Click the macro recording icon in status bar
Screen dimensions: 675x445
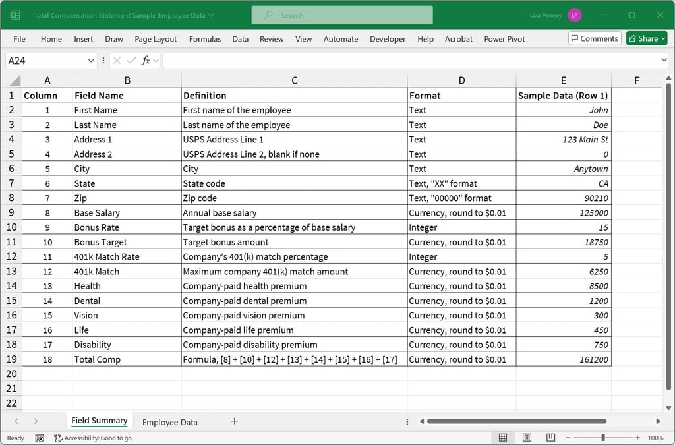[x=39, y=438]
